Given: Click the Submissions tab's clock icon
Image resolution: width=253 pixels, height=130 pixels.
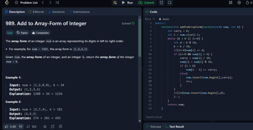Looking at the screenshot, I should pyautogui.click(x=70, y=12).
